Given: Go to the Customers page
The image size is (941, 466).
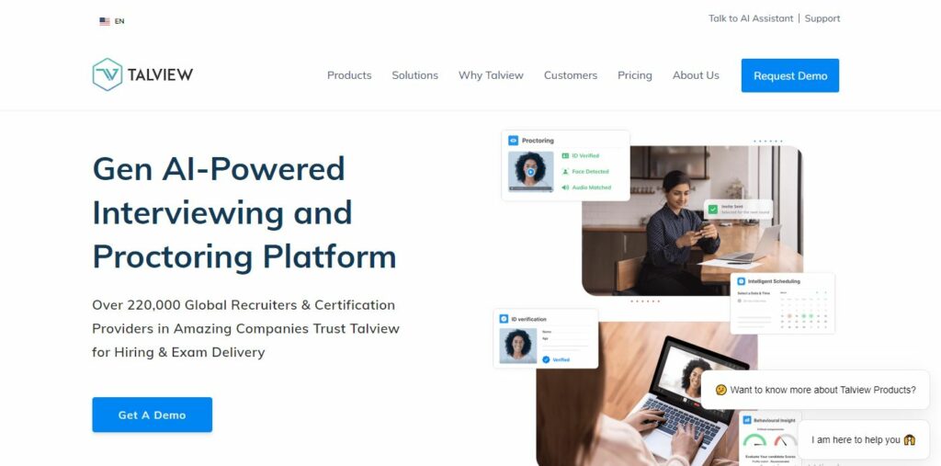Looking at the screenshot, I should (570, 75).
